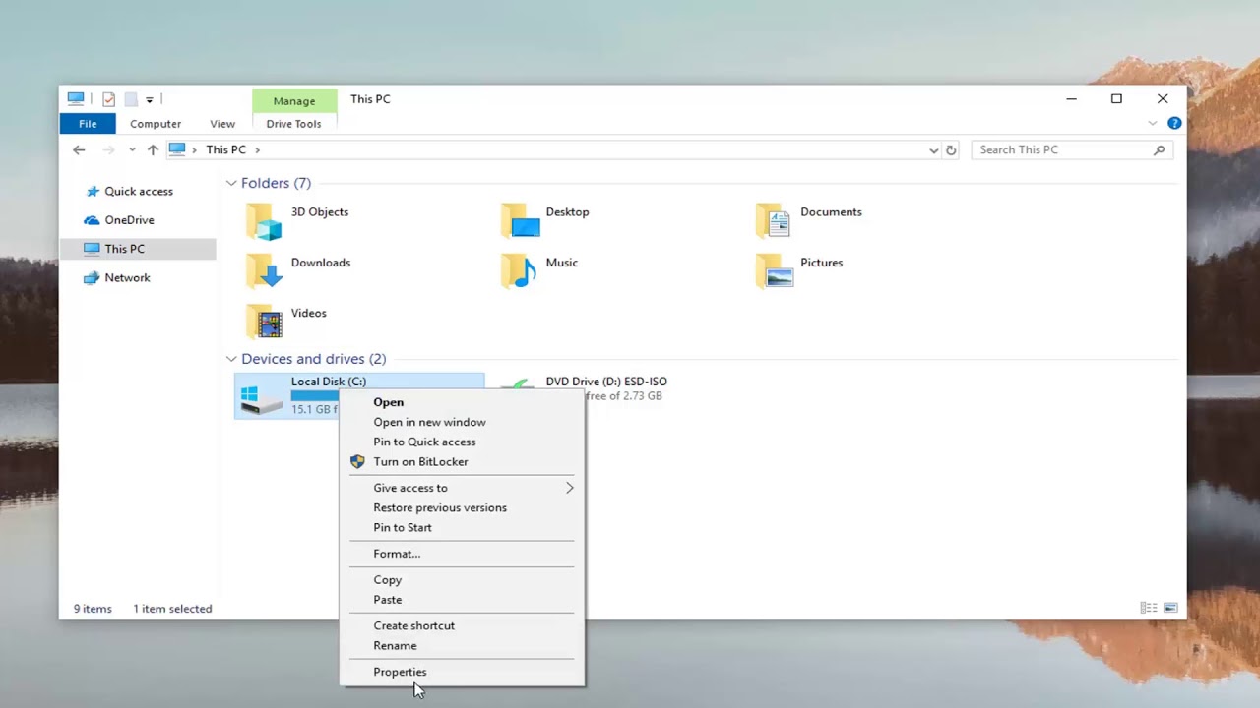Image resolution: width=1260 pixels, height=708 pixels.
Task: Select the Pictures folder icon
Action: 774,271
